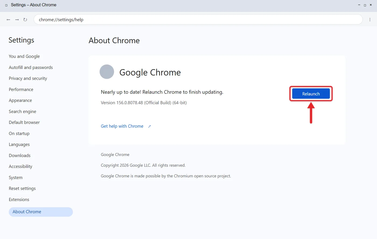
Task: Reload the settings page
Action: point(25,20)
